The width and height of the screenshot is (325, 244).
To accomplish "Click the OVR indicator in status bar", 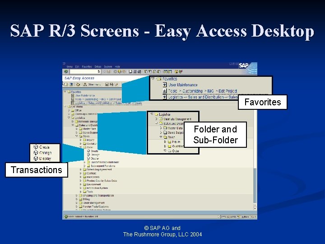I will (x=254, y=217).
